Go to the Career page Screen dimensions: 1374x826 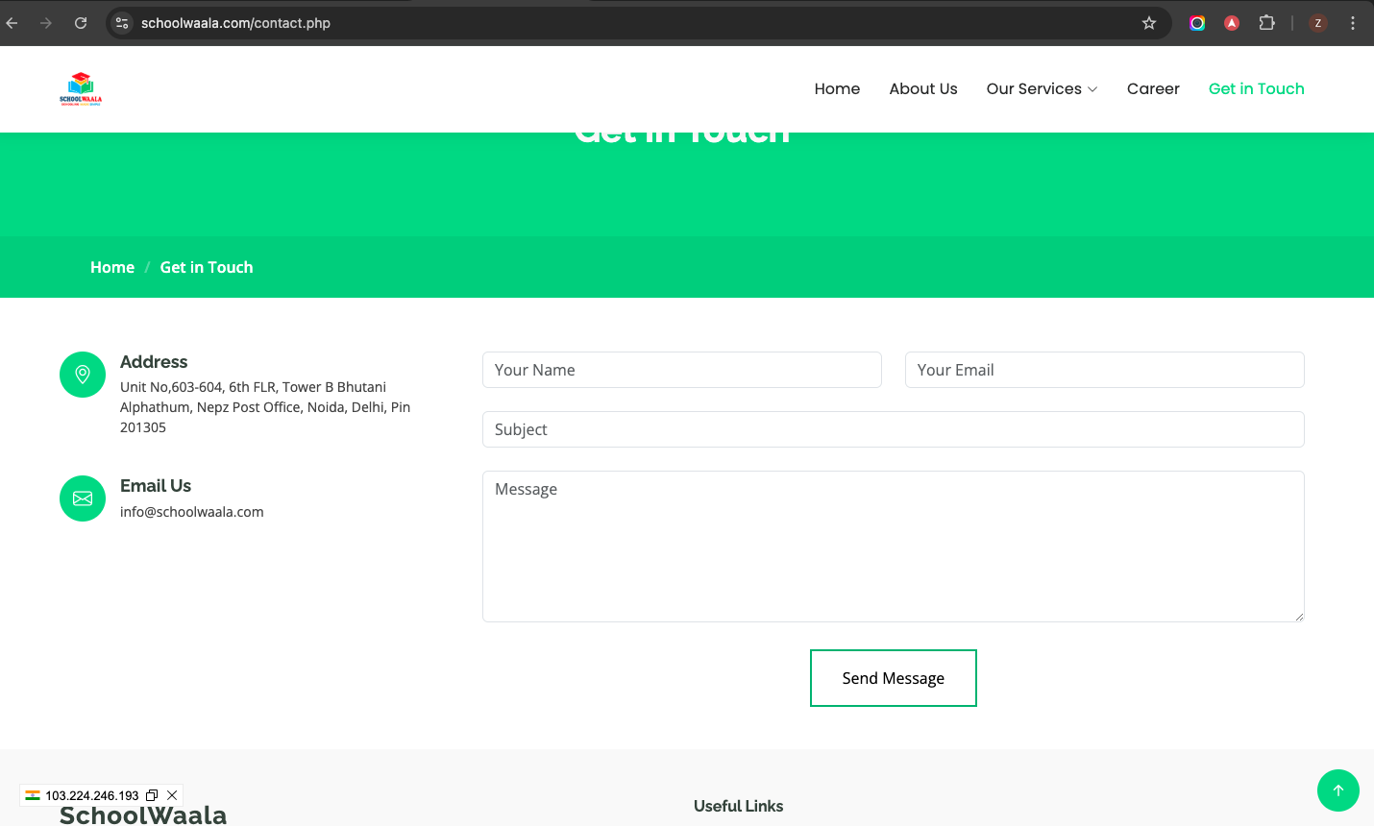(x=1152, y=88)
